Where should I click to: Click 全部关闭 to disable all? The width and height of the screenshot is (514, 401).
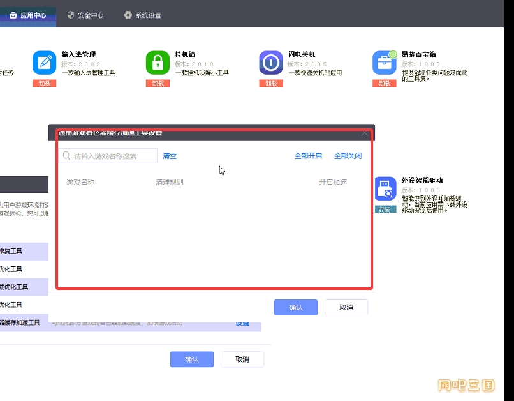348,156
